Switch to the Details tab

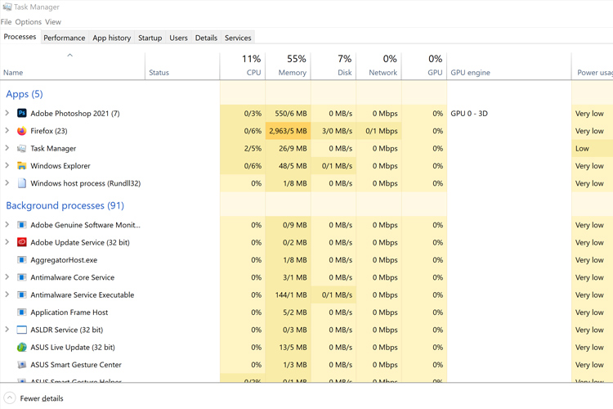(x=206, y=38)
